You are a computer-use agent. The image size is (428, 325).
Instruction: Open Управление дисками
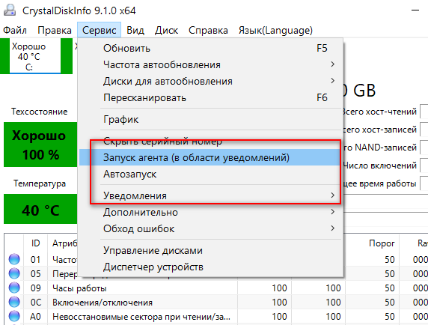click(211, 250)
